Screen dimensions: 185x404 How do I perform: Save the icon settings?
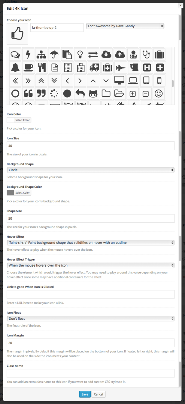pyautogui.click(x=85, y=394)
